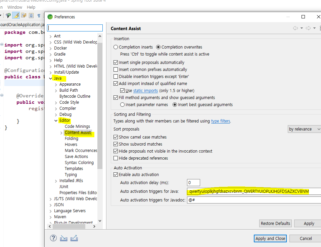The width and height of the screenshot is (321, 247).
Task: Click the Cancel button
Action: pyautogui.click(x=306, y=238)
